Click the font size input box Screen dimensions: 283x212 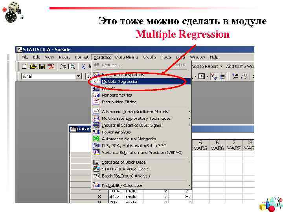88,77
